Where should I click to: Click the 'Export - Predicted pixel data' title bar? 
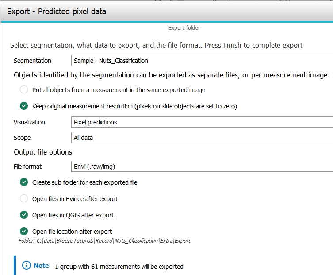[57, 12]
